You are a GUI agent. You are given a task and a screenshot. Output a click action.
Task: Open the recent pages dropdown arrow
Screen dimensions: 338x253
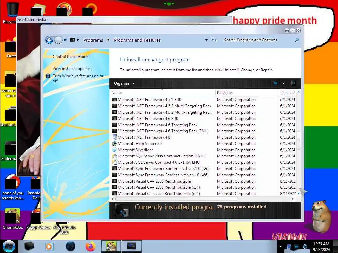point(65,40)
